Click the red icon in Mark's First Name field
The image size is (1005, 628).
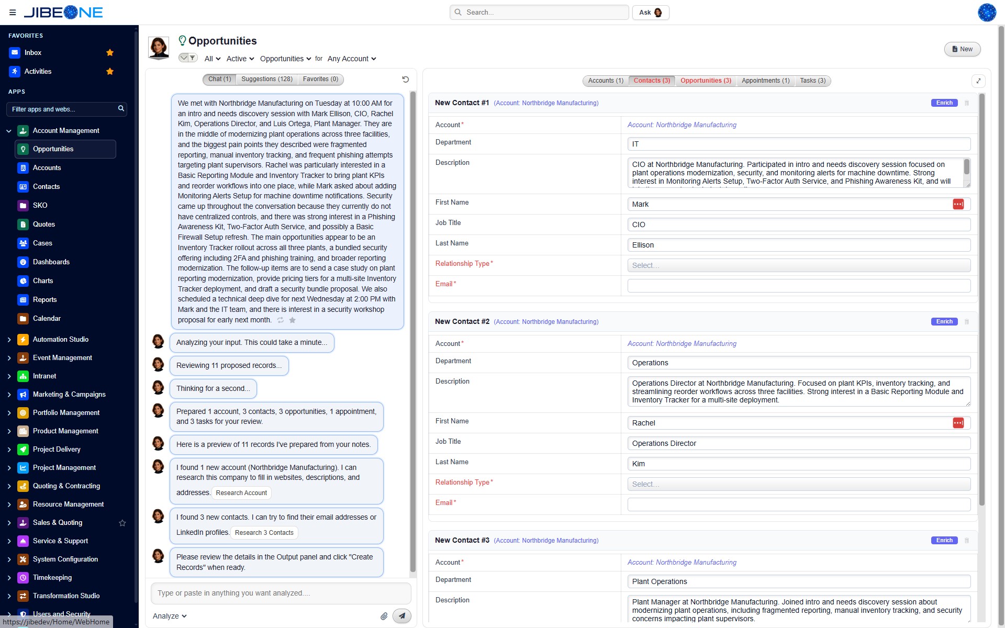[x=958, y=204]
